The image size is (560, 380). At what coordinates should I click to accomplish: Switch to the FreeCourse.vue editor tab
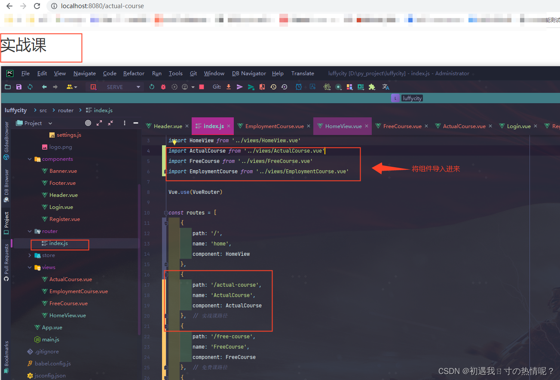click(x=402, y=126)
